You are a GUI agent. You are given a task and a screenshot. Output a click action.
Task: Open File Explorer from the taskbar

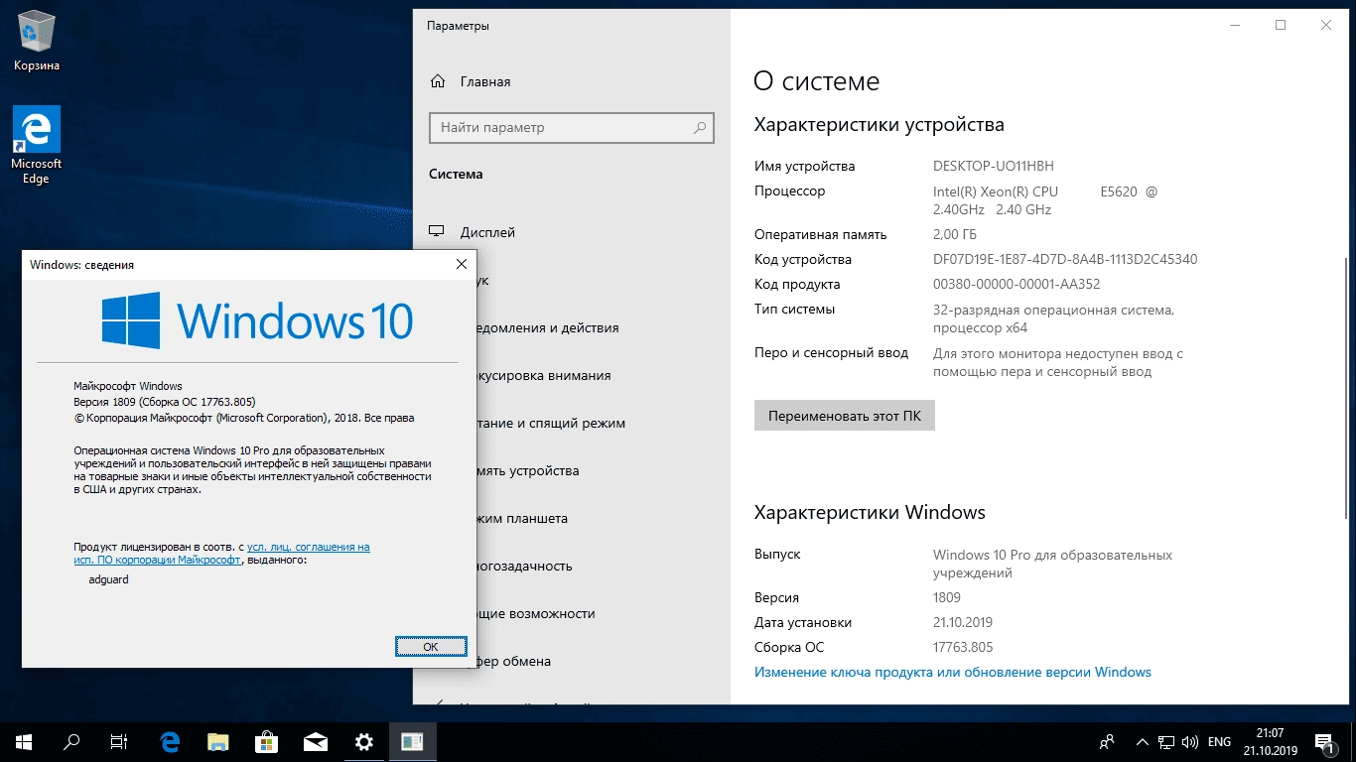tap(218, 741)
